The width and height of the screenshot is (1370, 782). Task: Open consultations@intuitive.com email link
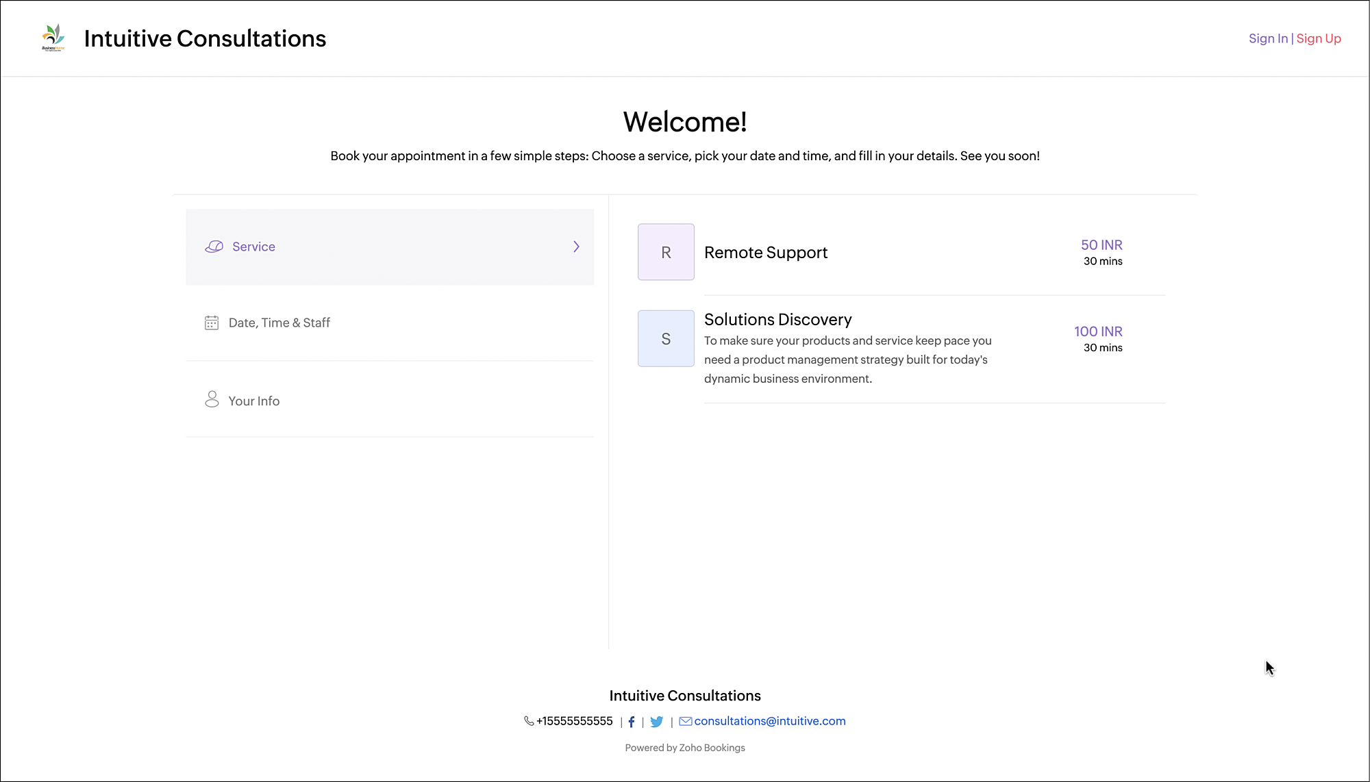(770, 721)
